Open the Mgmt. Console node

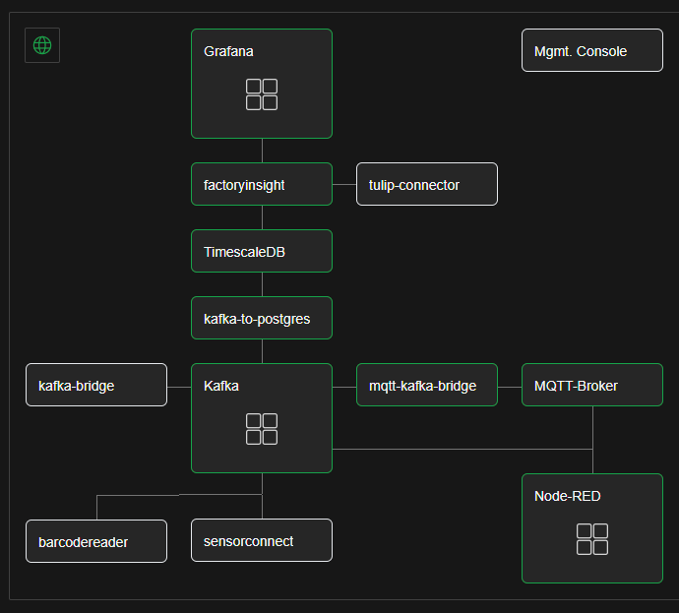point(592,50)
